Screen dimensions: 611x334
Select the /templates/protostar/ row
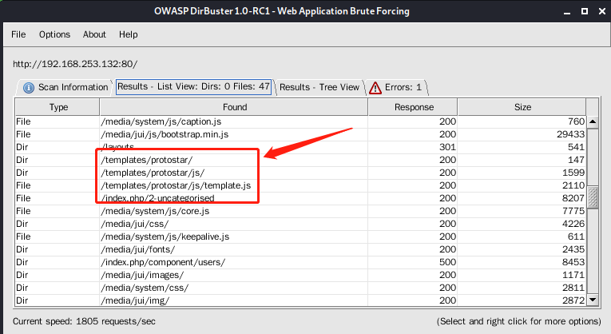301,160
